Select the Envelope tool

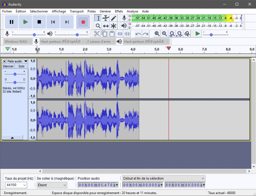(x=106, y=18)
